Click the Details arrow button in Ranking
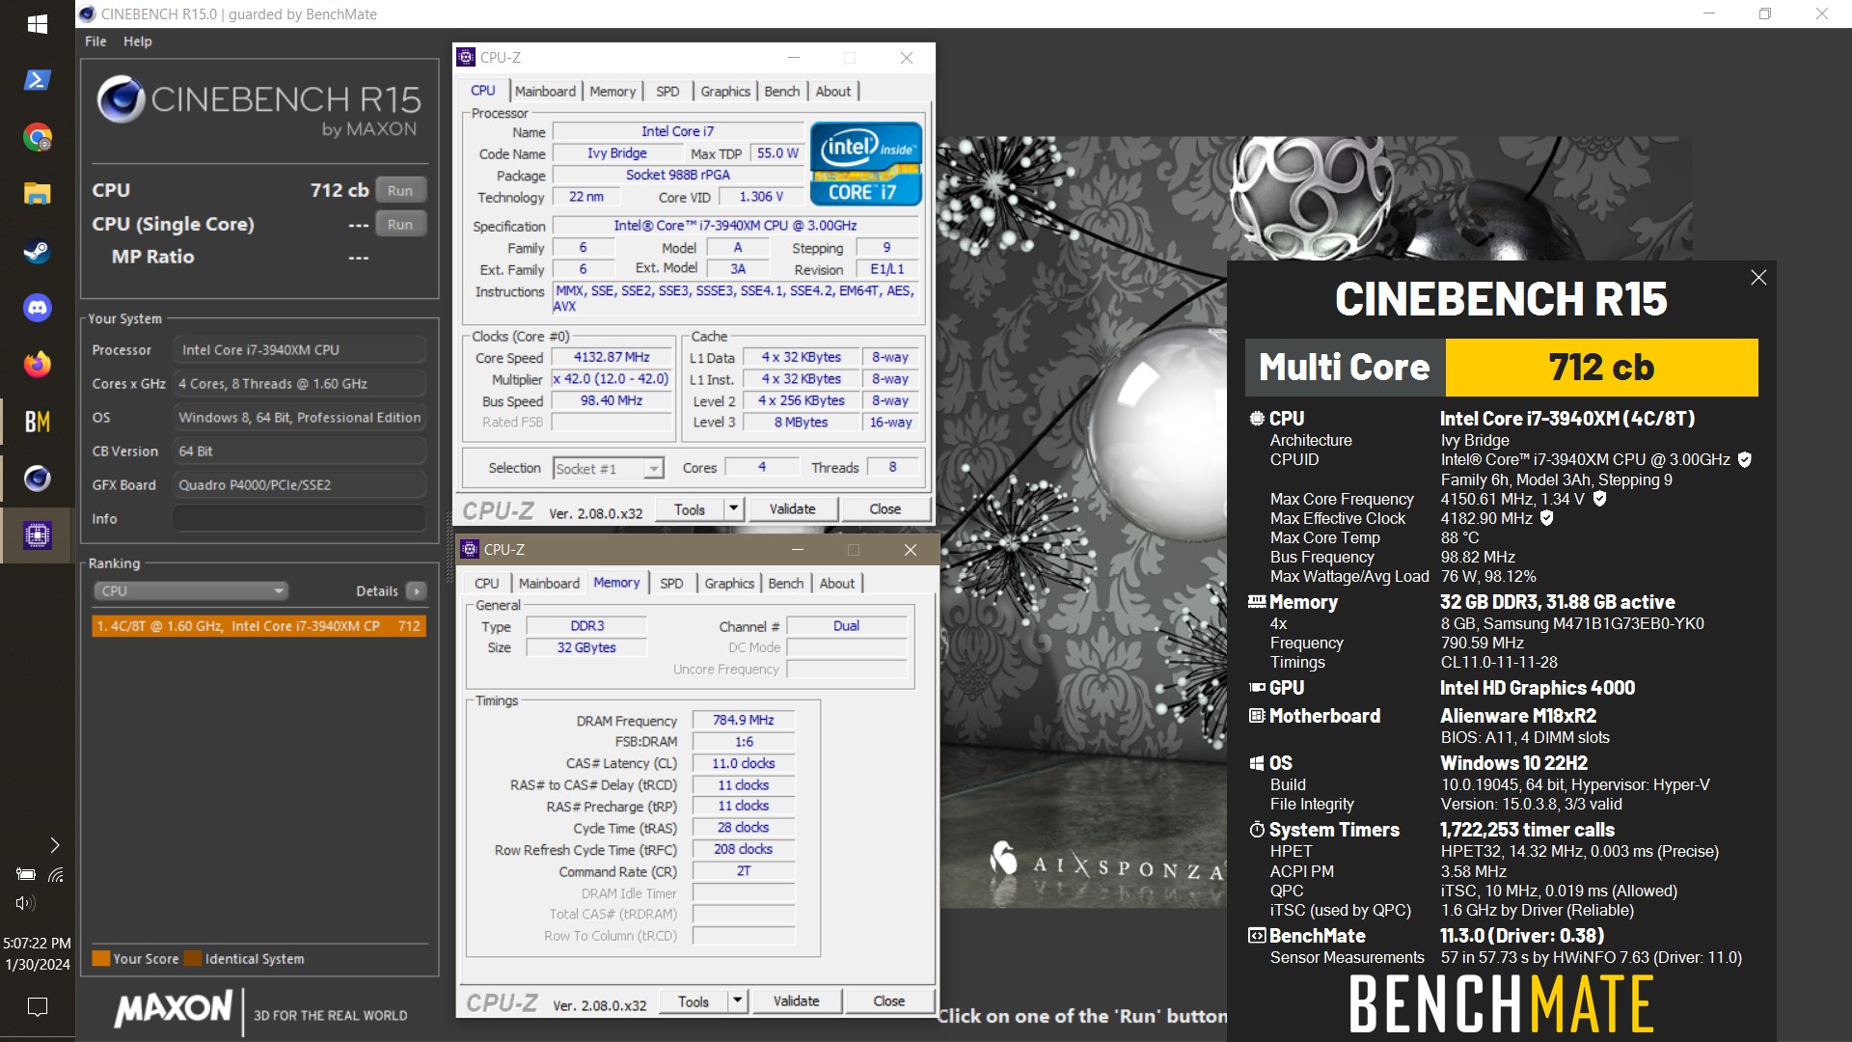The height and width of the screenshot is (1042, 1852). click(x=417, y=590)
